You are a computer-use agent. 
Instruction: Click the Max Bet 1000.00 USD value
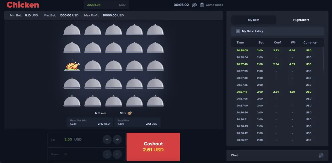[69, 15]
